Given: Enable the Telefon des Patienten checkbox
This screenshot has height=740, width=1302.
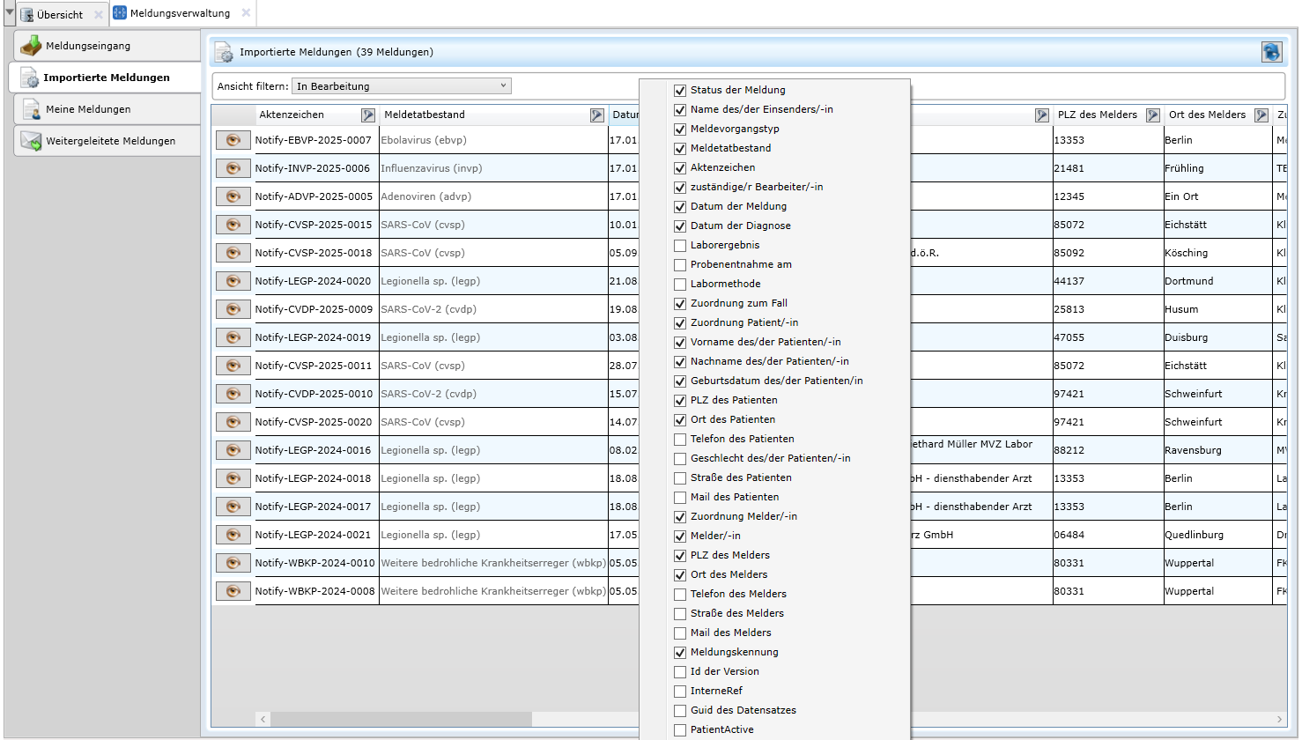Looking at the screenshot, I should pos(680,440).
